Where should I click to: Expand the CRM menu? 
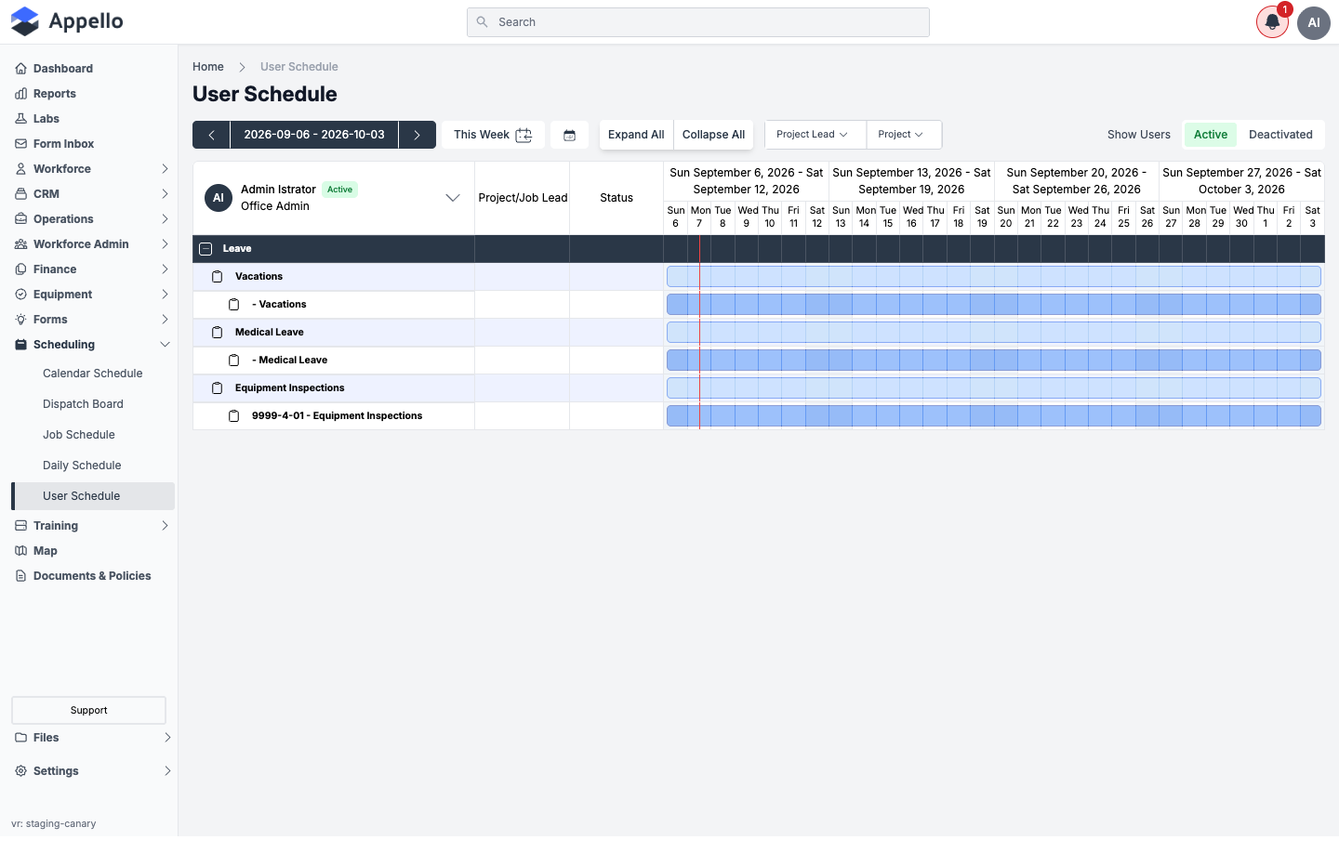(93, 194)
